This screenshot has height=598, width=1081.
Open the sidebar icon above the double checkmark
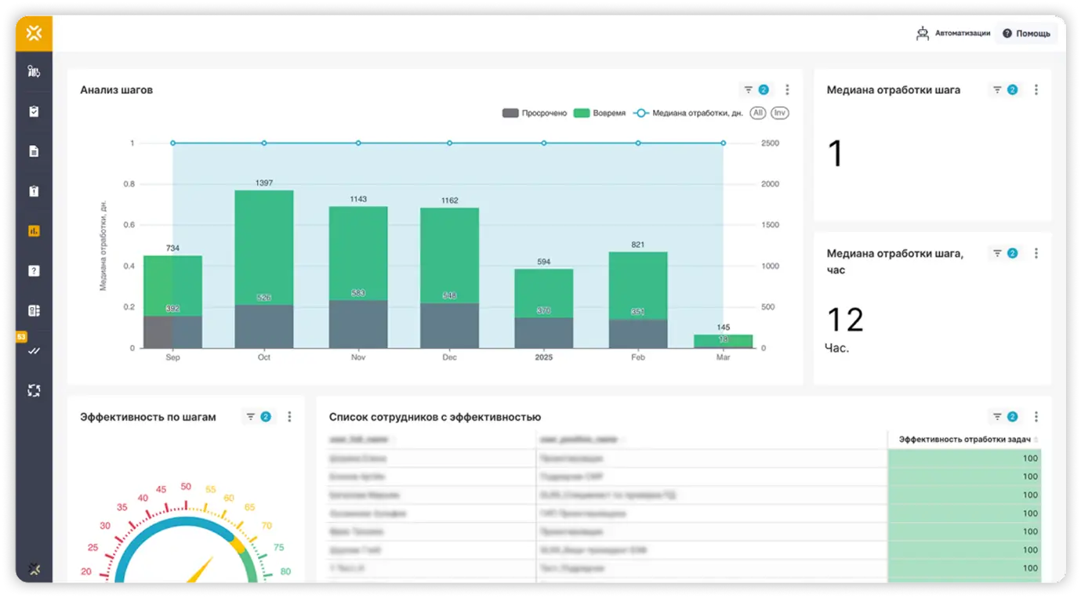point(34,311)
